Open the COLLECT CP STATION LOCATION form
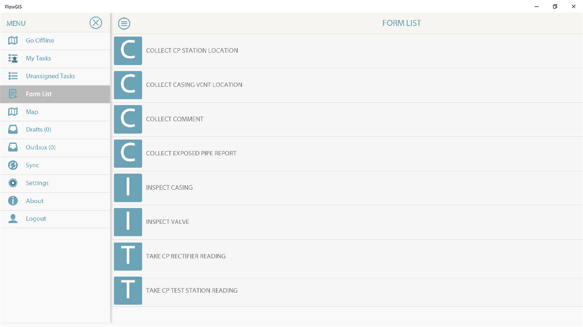The image size is (583, 327). point(348,51)
